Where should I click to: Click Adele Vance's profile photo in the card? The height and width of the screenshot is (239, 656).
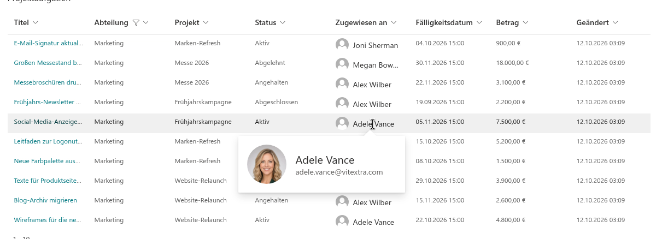pos(267,164)
